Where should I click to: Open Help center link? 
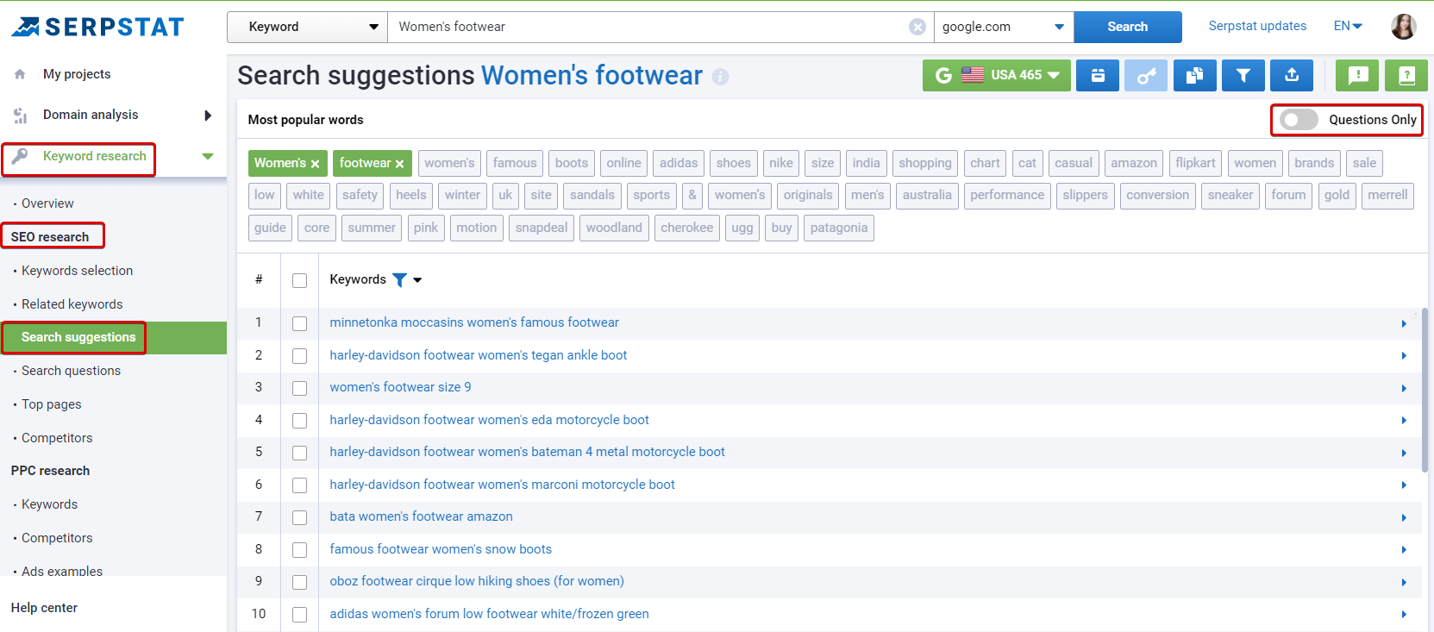pyautogui.click(x=44, y=608)
